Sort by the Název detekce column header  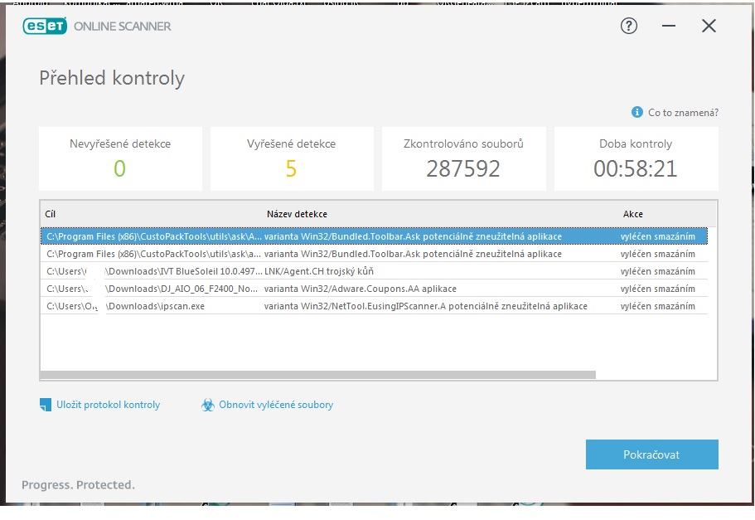297,214
